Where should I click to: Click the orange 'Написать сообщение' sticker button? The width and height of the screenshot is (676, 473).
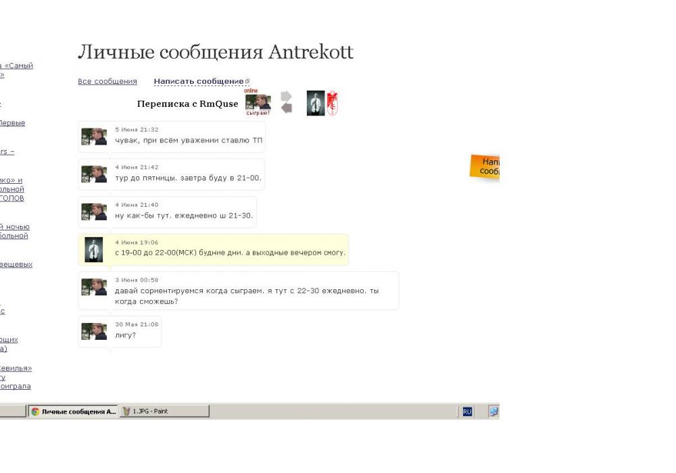(x=485, y=167)
